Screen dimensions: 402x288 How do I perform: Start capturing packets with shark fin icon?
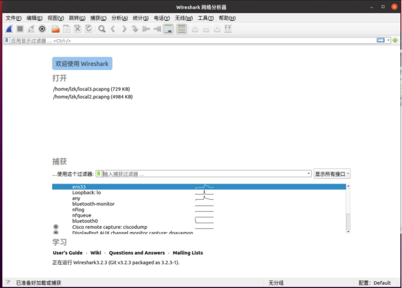(9, 29)
